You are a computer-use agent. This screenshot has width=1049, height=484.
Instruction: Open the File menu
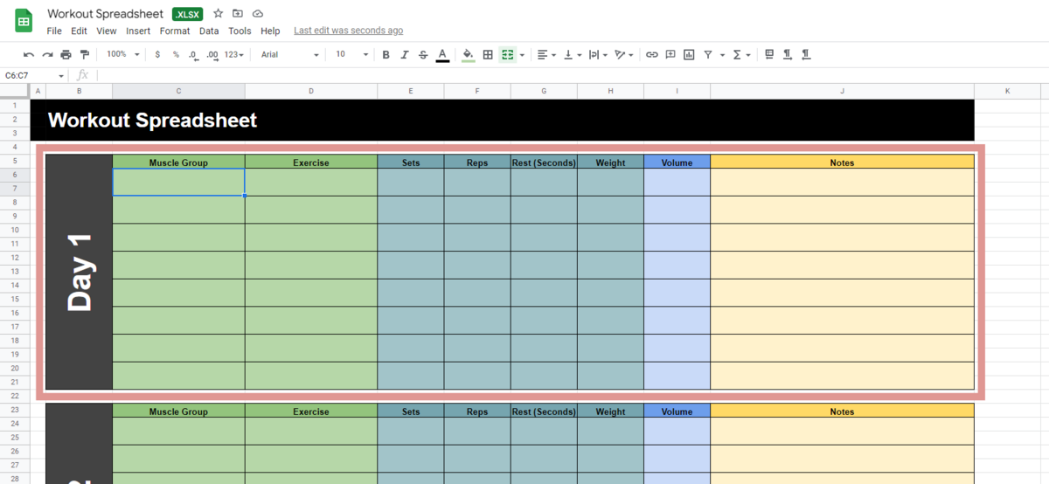[x=54, y=31]
